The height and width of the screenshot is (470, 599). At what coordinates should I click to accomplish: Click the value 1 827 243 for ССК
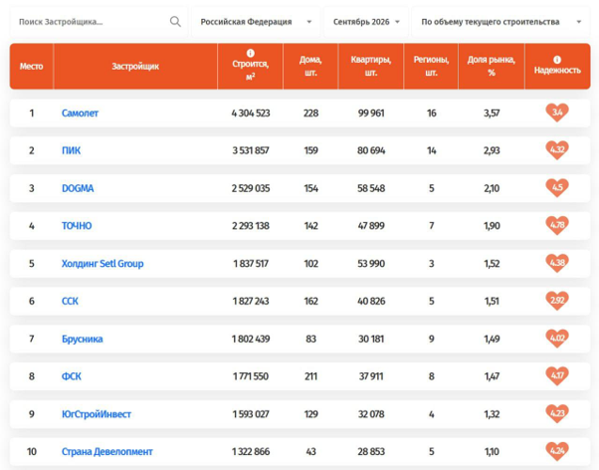click(x=251, y=302)
